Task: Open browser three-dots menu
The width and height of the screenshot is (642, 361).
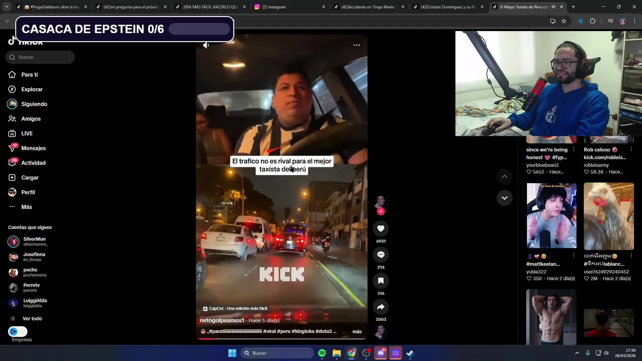Action: pyautogui.click(x=635, y=21)
